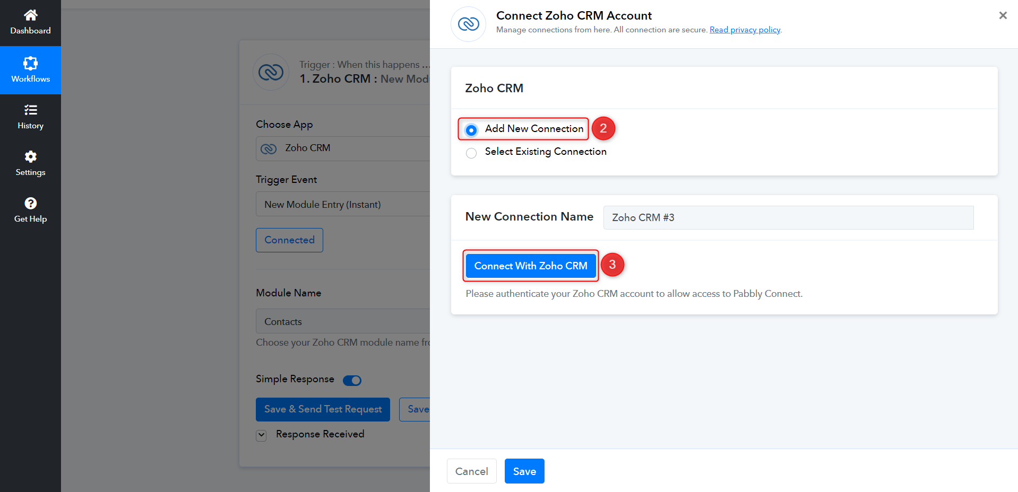Click the Zoho CRM trigger step logo

click(x=271, y=72)
